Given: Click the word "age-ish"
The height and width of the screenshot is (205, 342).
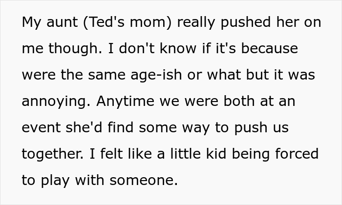Looking at the screenshot, I should click(156, 75).
